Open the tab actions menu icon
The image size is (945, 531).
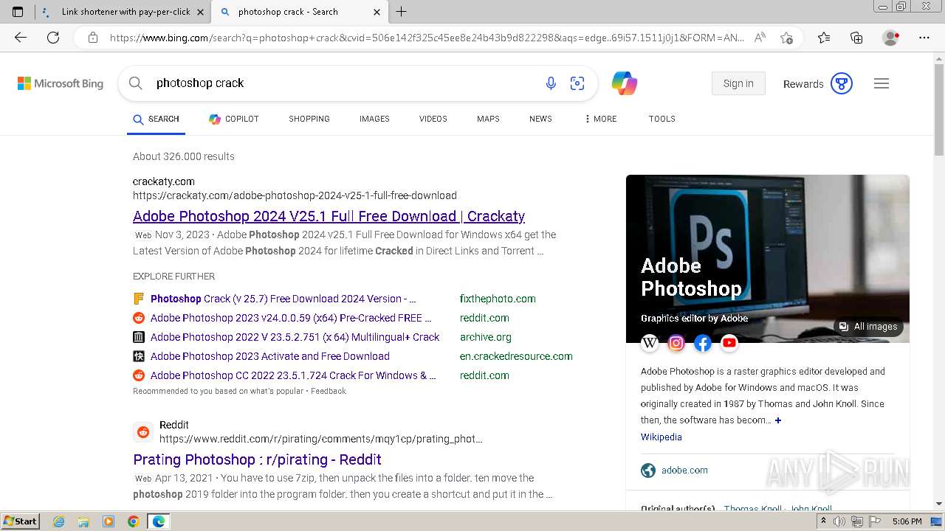tap(18, 12)
